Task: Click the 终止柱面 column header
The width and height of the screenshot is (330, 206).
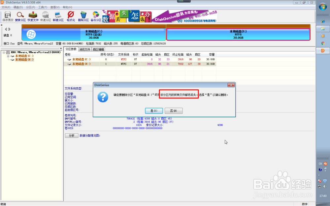Action: point(178,55)
